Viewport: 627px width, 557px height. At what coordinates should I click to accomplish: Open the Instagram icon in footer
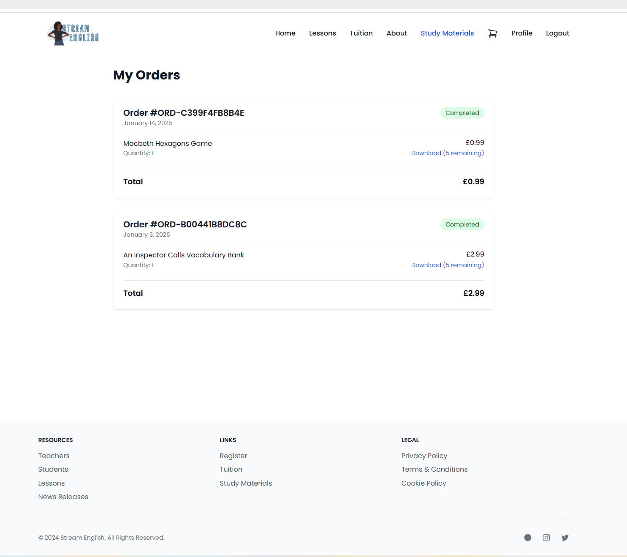[546, 538]
